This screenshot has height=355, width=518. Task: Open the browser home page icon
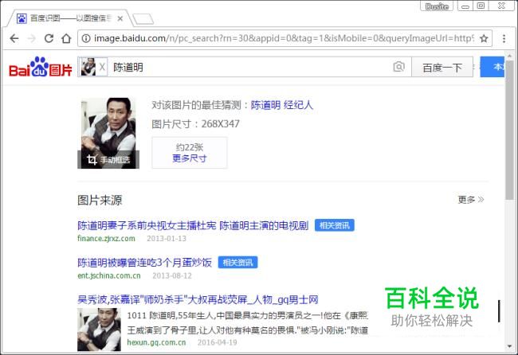[66, 38]
